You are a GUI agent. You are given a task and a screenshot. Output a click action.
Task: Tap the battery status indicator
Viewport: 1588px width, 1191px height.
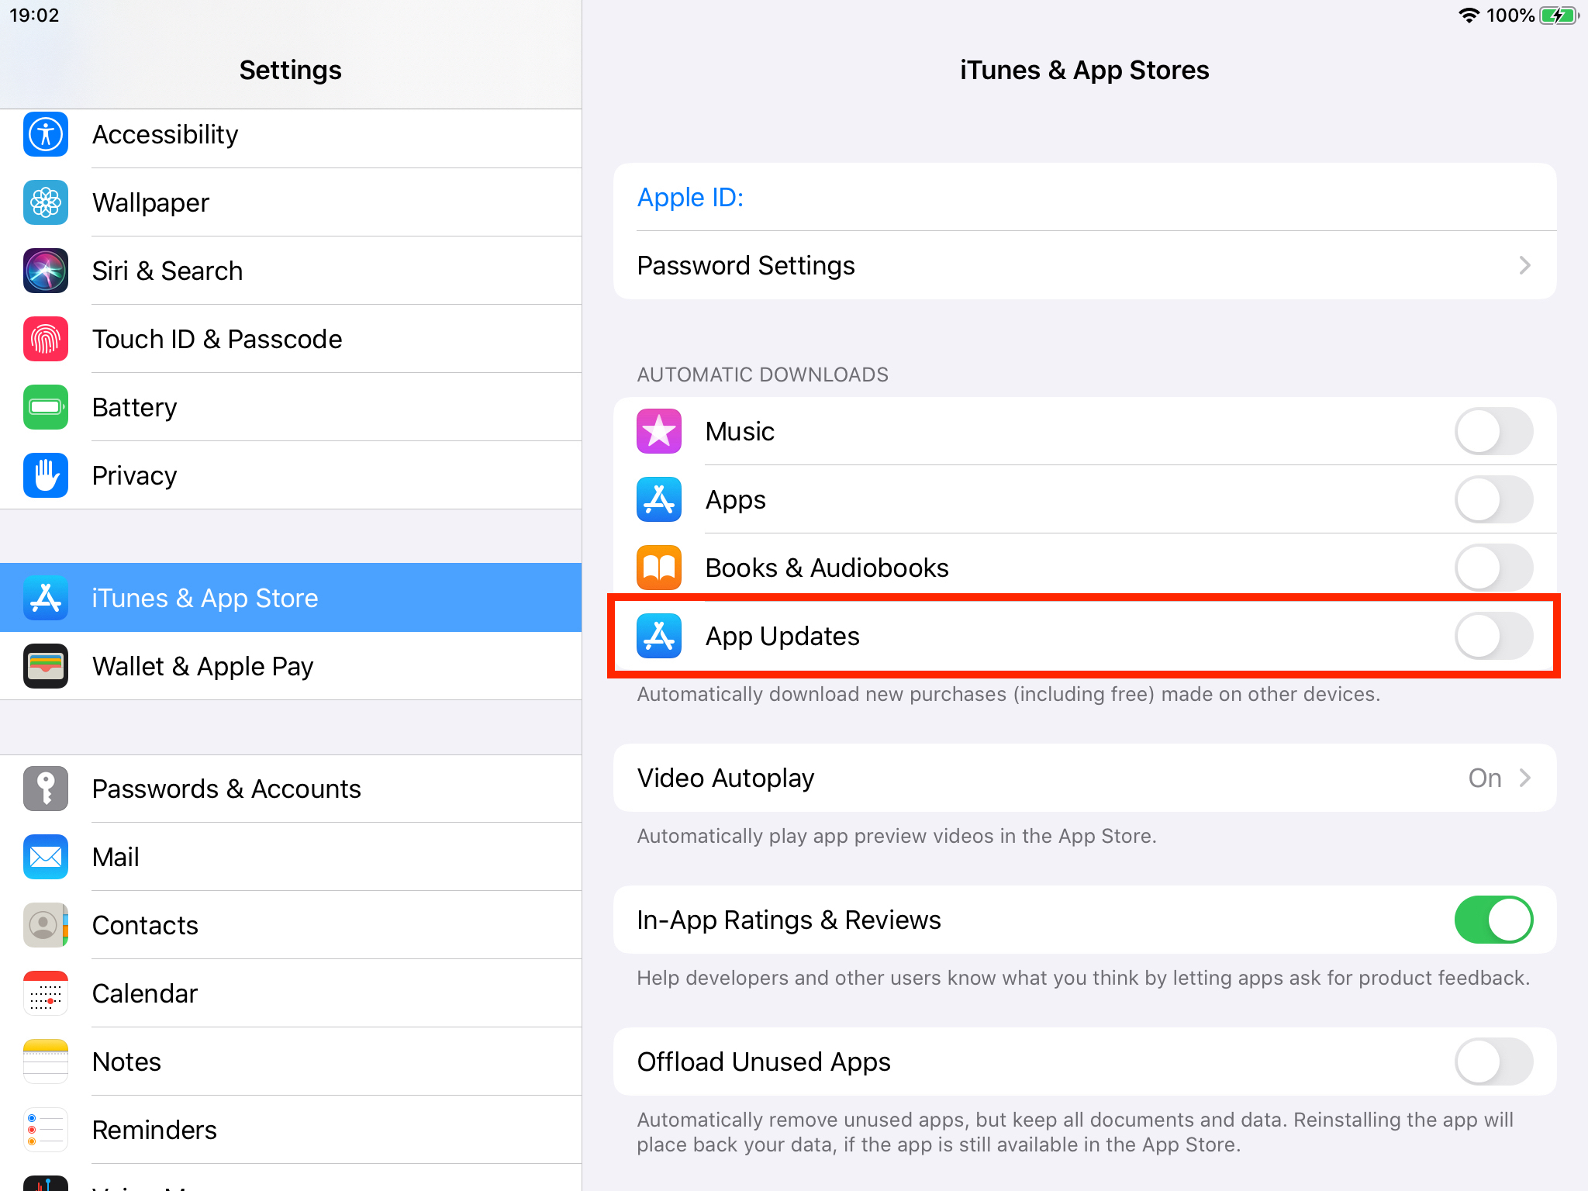point(1559,16)
